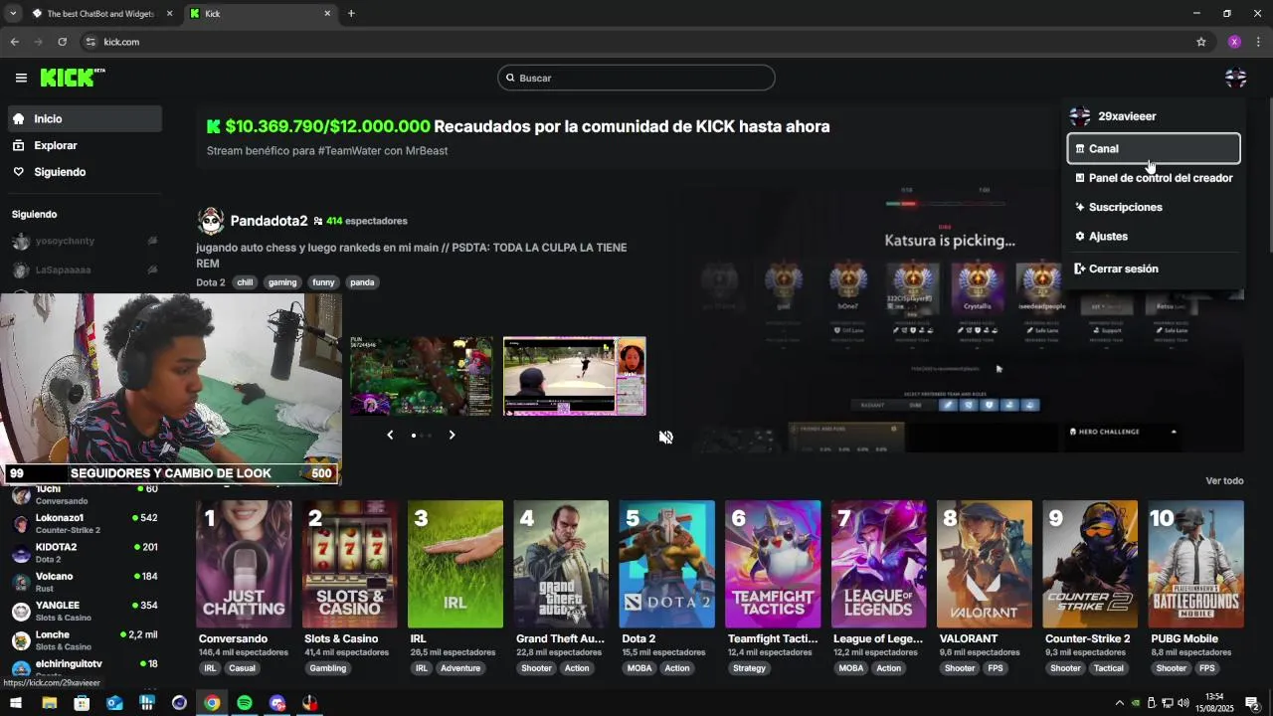Open Microsoft Store from taskbar
The width and height of the screenshot is (1273, 716).
click(x=82, y=703)
